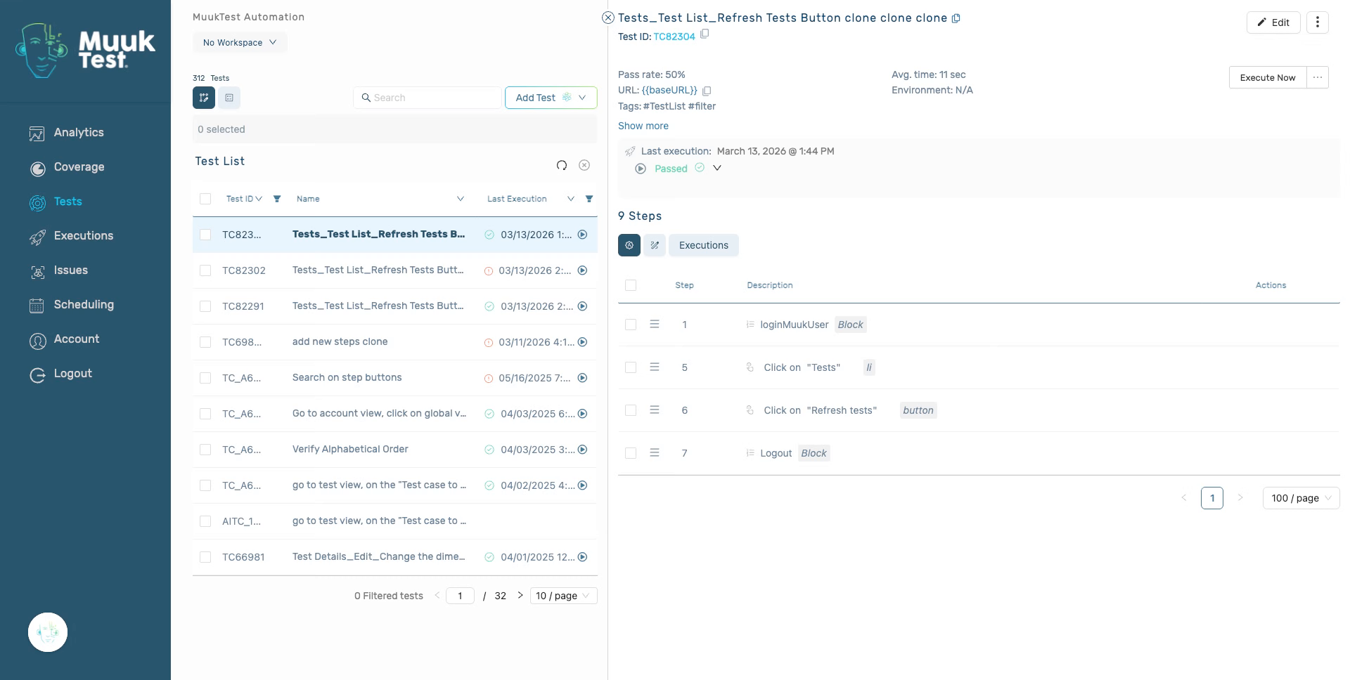1350x680 pixels.
Task: Refresh the Test List
Action: coord(562,165)
